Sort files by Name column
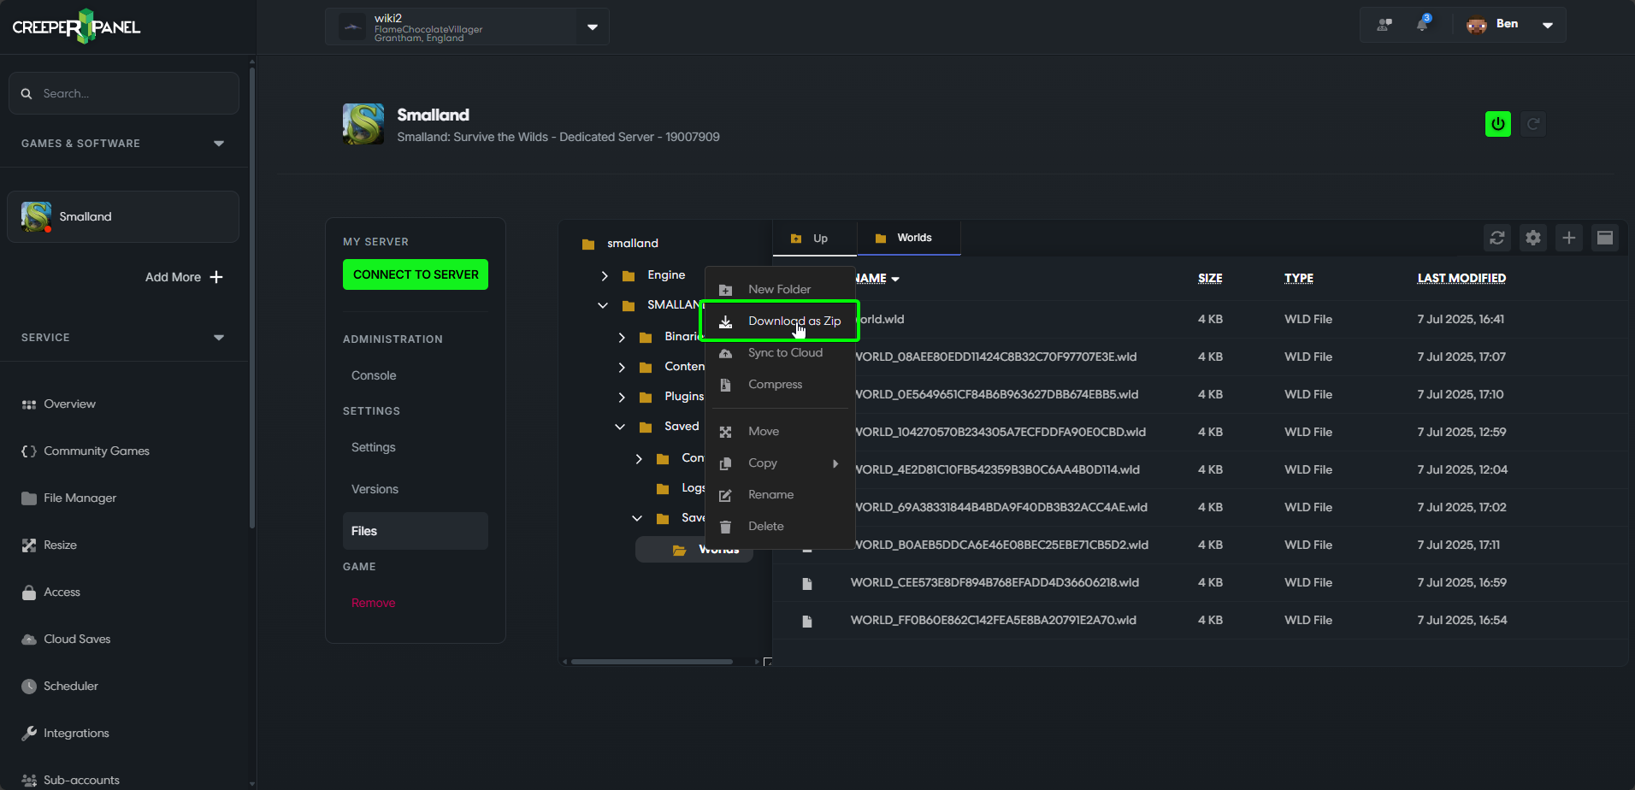This screenshot has height=790, width=1635. tap(877, 279)
